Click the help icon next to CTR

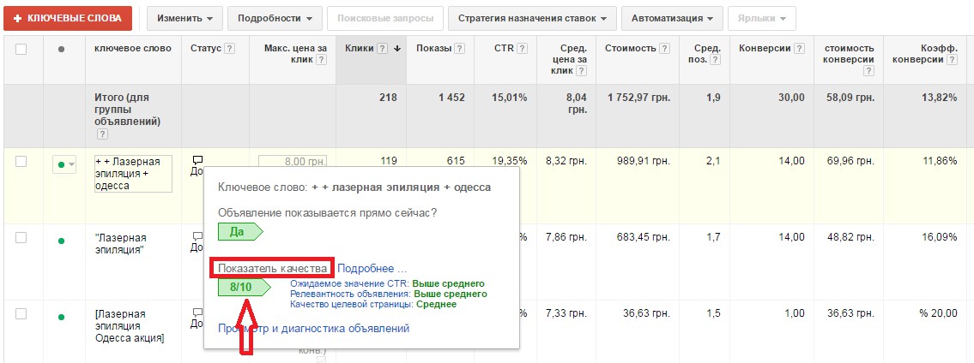point(523,49)
